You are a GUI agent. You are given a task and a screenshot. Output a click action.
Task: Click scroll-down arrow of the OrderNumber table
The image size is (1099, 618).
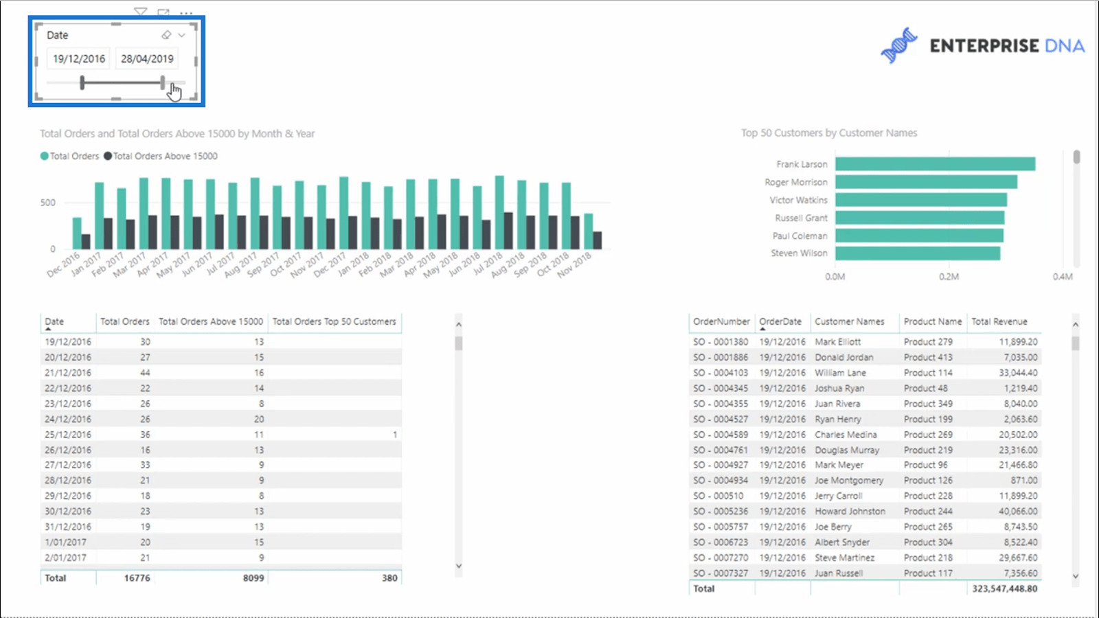point(1076,576)
